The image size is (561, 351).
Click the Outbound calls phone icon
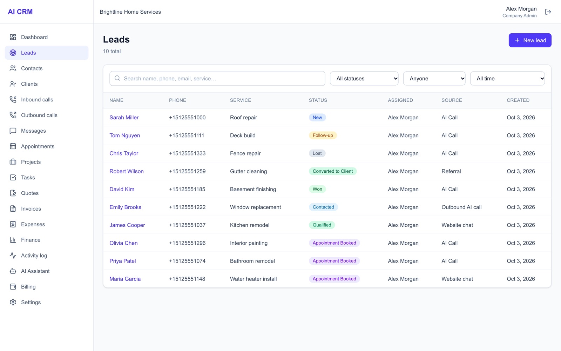pos(13,115)
